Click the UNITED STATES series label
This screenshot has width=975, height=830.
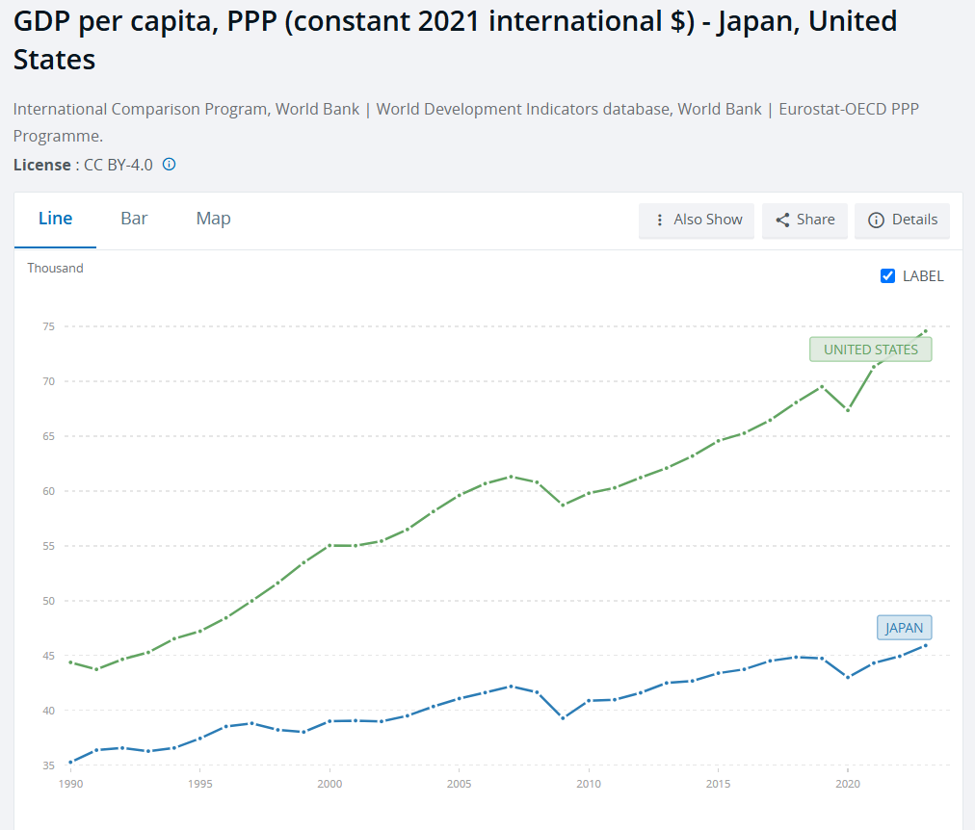870,350
